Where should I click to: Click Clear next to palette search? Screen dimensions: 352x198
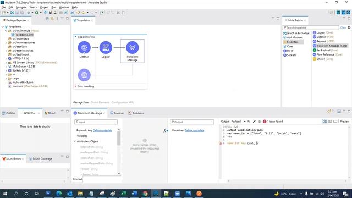[343, 28]
